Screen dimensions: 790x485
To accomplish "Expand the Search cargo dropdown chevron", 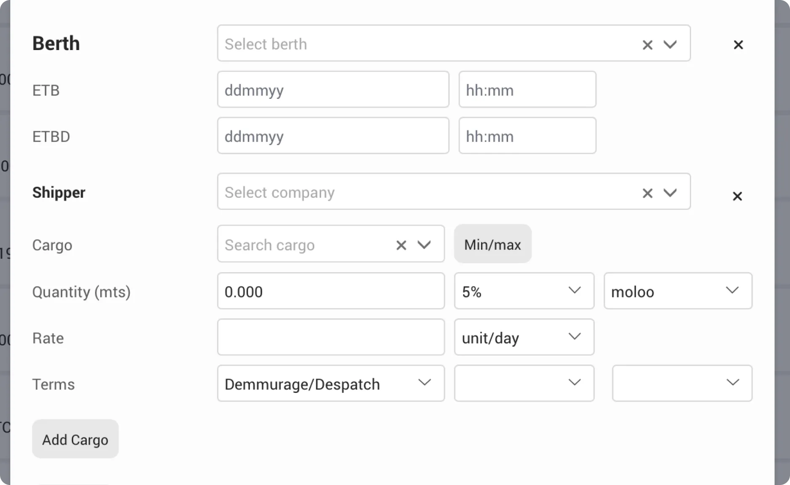I will pyautogui.click(x=424, y=245).
